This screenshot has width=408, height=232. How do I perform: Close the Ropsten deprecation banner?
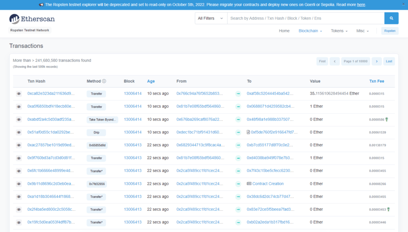[x=403, y=4]
